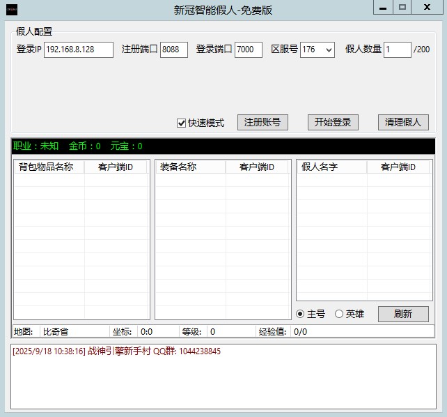The width and height of the screenshot is (447, 417).
Task: Click the 假人数量 input field
Action: point(397,50)
